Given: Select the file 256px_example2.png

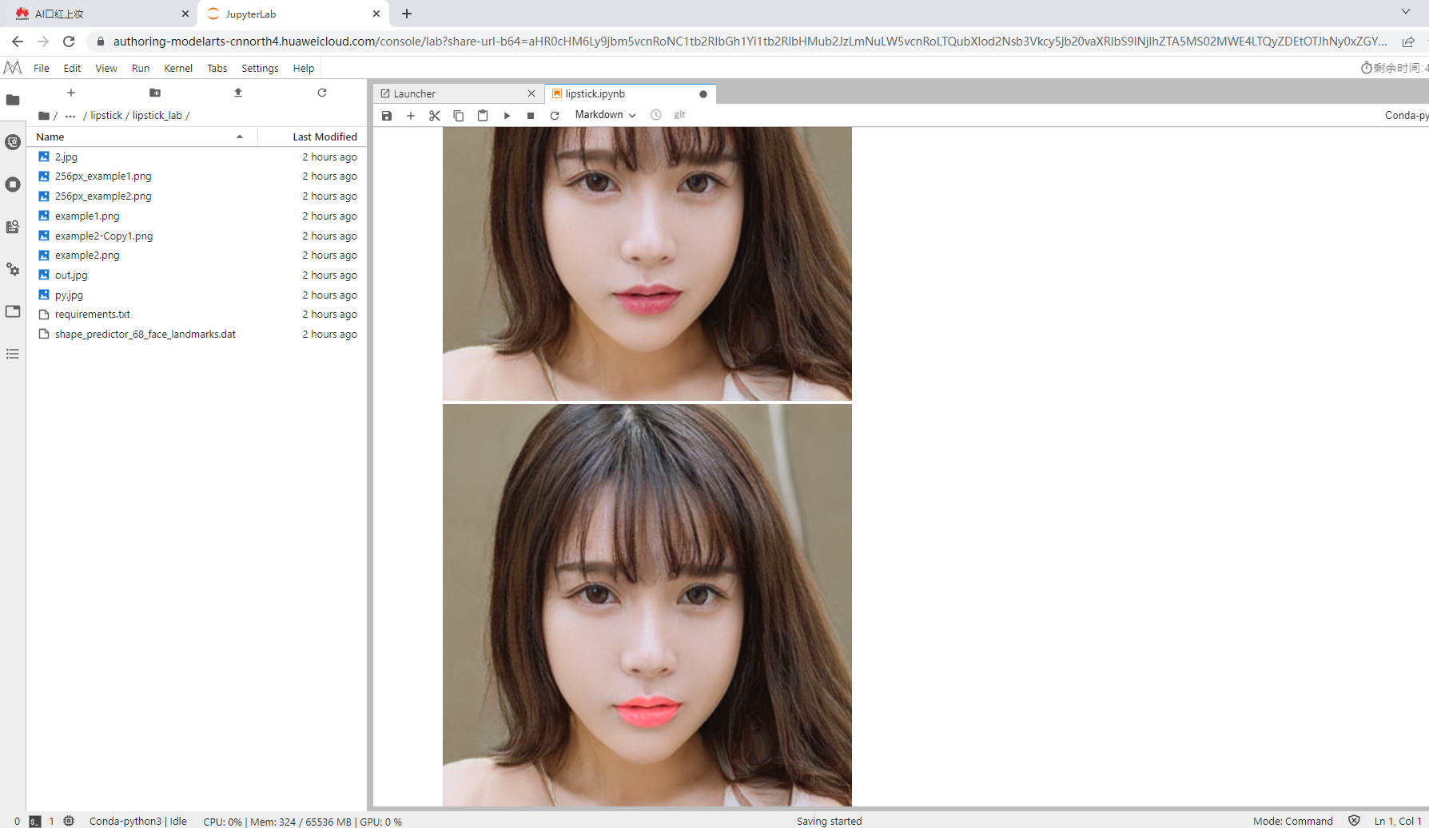Looking at the screenshot, I should [x=197, y=196].
